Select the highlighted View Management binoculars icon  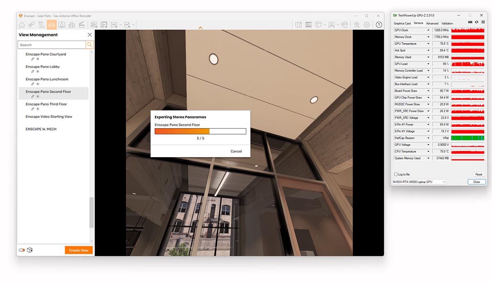coord(51,25)
